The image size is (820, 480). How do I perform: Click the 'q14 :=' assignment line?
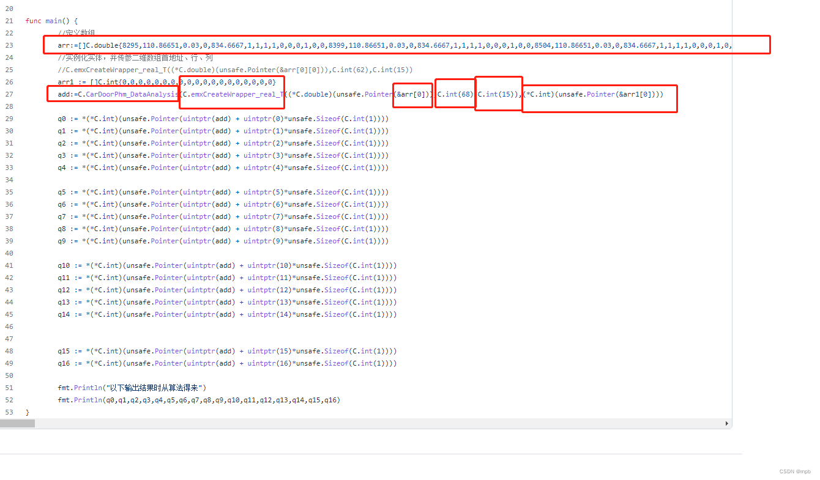click(227, 314)
